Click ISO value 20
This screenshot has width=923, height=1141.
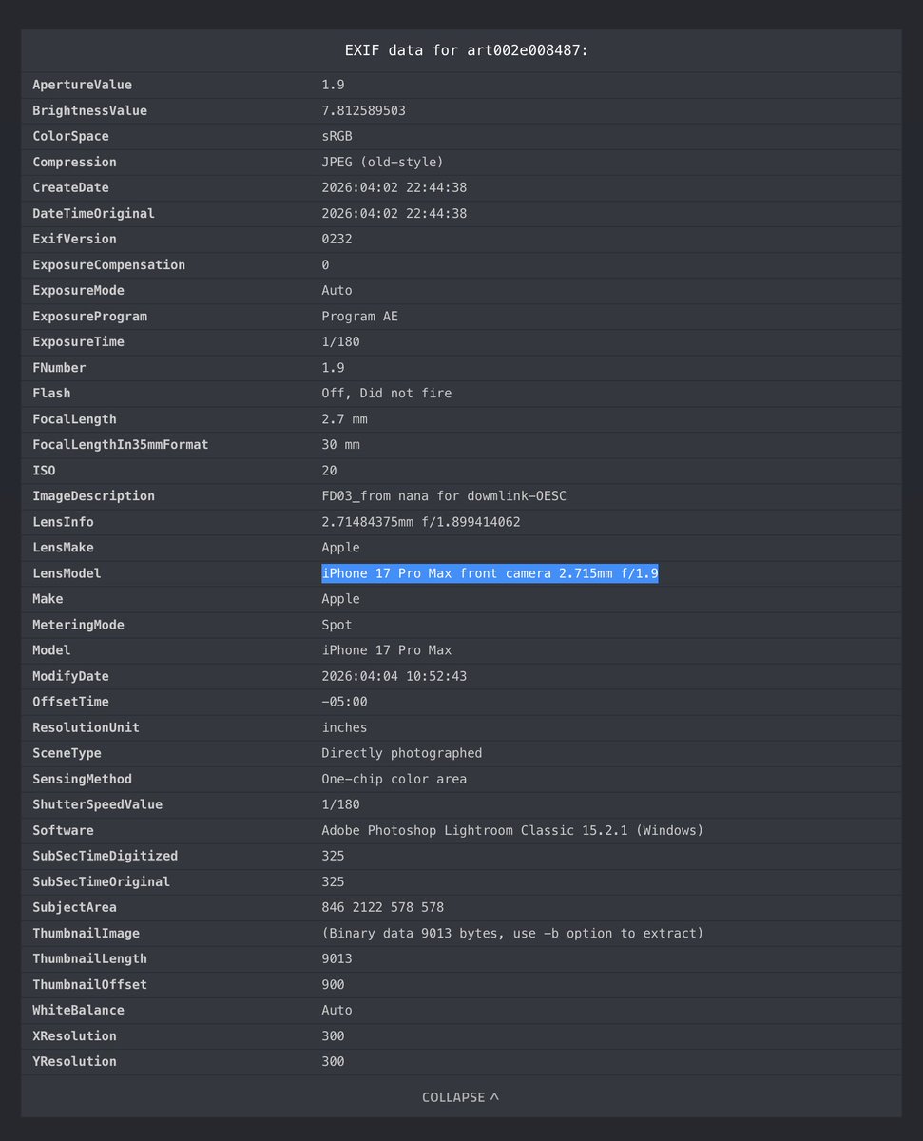pyautogui.click(x=329, y=470)
